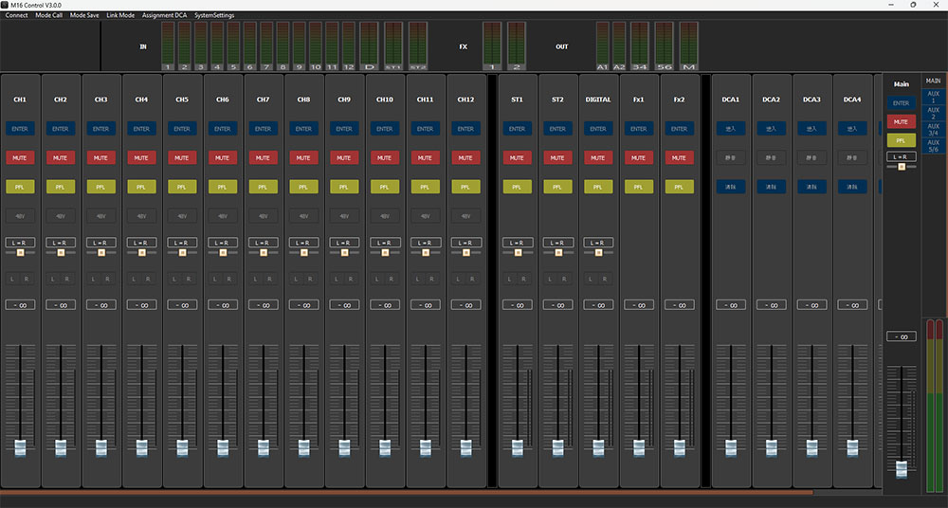
Task: Click the input meter for channel 6
Action: [x=249, y=45]
